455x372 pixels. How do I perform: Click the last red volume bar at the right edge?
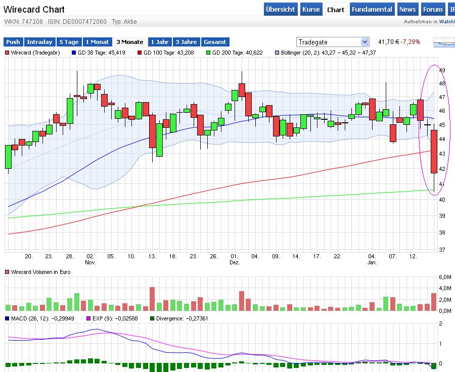[x=434, y=302]
